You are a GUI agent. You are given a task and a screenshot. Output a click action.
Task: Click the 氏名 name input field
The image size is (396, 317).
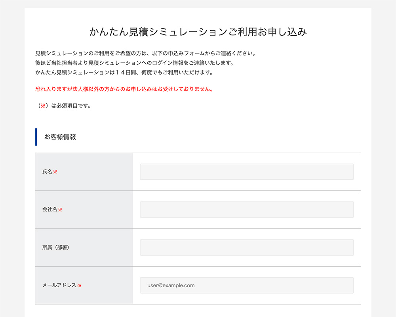coord(246,171)
